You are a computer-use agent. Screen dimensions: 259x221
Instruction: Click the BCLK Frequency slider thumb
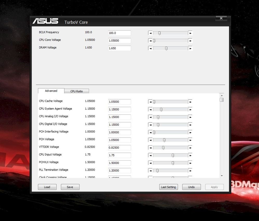click(159, 33)
